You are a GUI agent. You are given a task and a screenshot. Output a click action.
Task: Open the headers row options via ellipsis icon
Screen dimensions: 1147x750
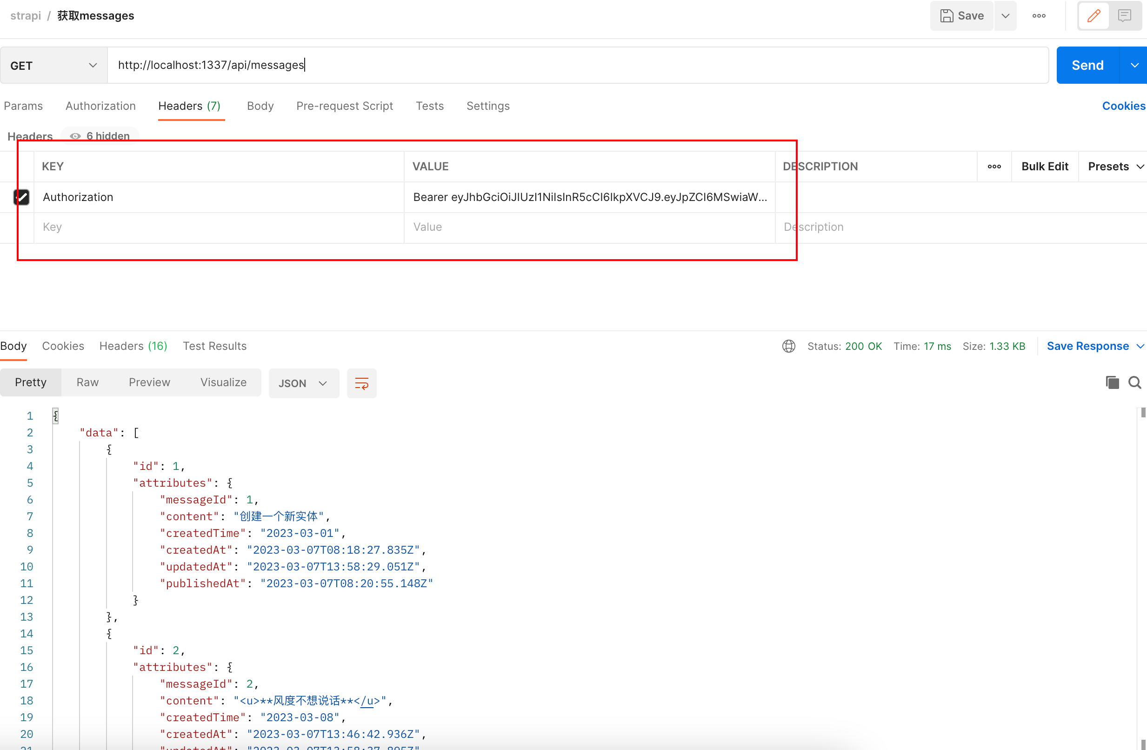click(995, 166)
